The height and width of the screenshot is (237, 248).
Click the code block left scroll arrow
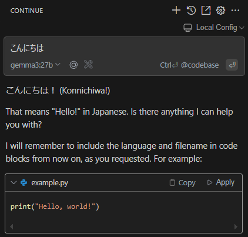point(12,227)
